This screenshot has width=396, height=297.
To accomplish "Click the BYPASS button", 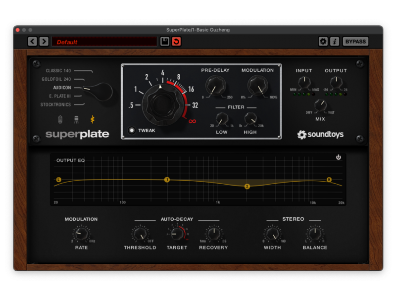I will coord(355,42).
